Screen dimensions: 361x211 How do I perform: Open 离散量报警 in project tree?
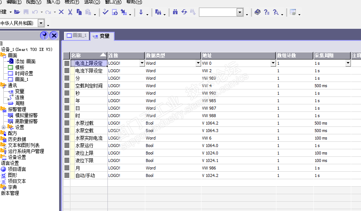(x=26, y=121)
